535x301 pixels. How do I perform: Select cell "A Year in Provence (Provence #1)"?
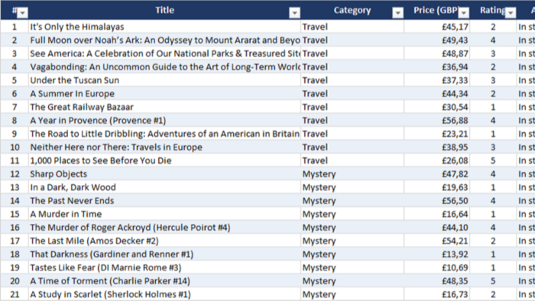[x=164, y=121]
